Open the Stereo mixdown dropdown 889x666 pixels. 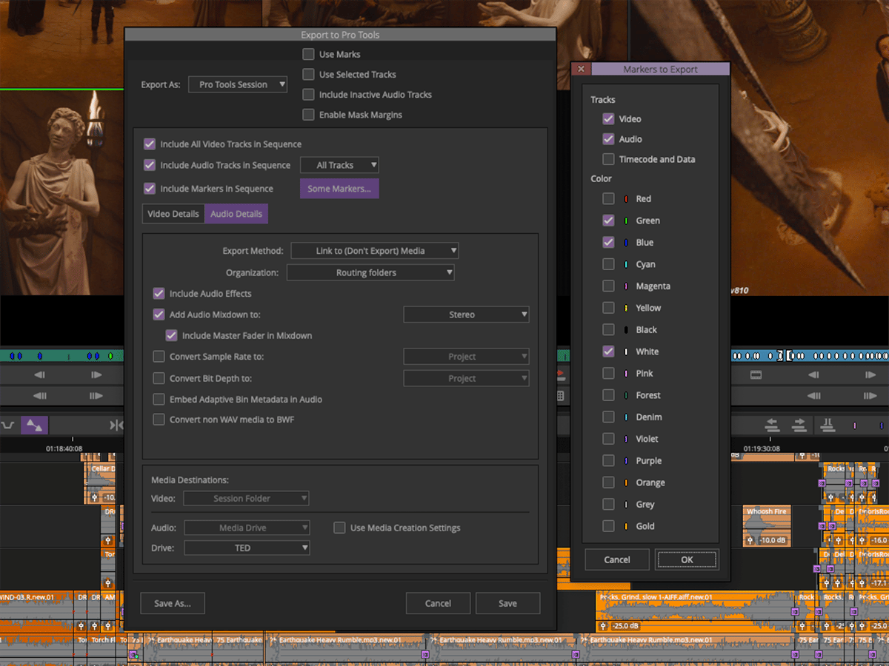click(466, 314)
